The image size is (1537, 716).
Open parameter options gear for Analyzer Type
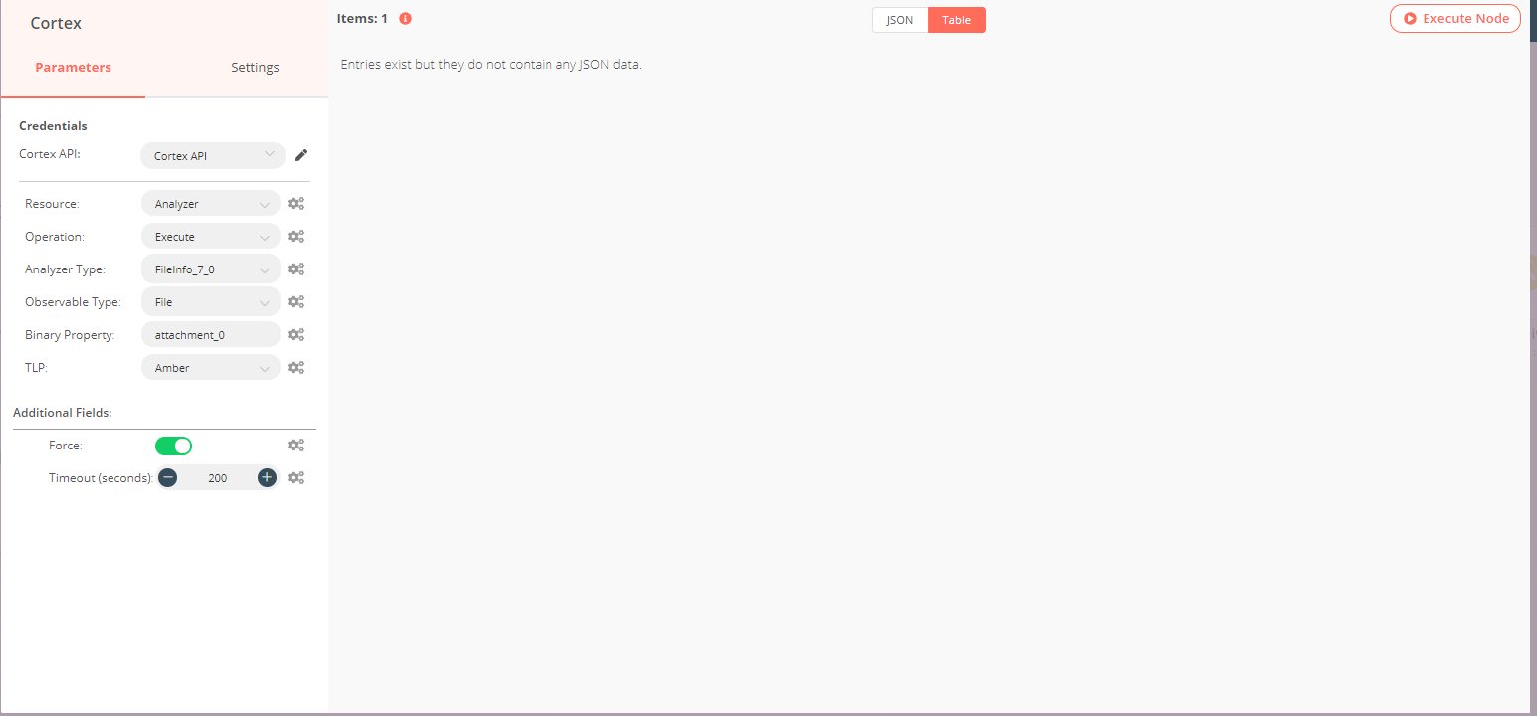point(296,269)
